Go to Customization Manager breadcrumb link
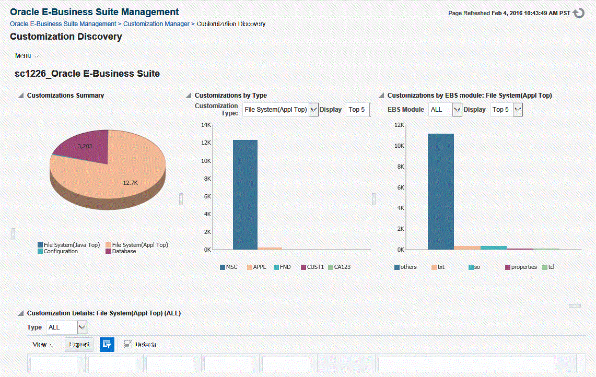 [156, 23]
